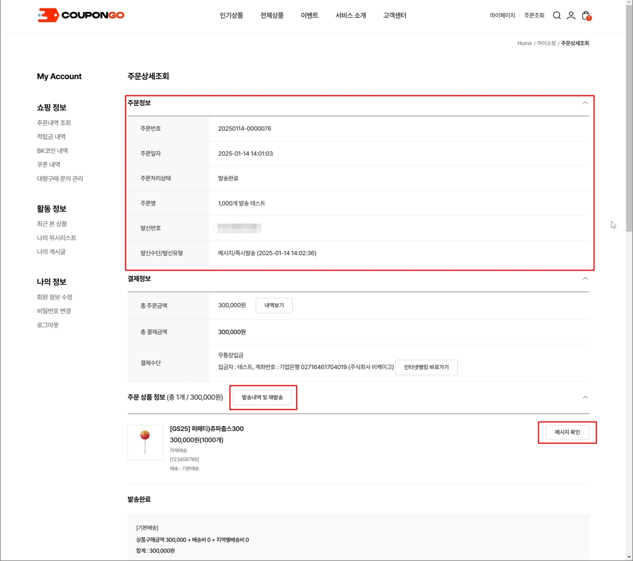Click Home in the breadcrumb
This screenshot has height=561, width=633.
pyautogui.click(x=524, y=44)
